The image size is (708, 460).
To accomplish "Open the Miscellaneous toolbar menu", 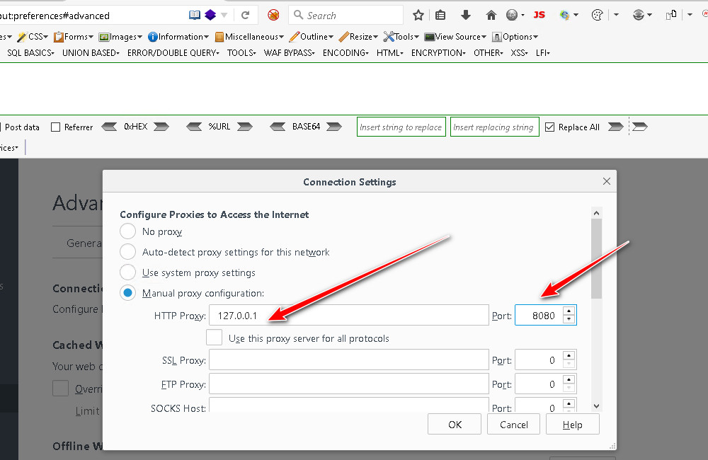I will click(249, 37).
